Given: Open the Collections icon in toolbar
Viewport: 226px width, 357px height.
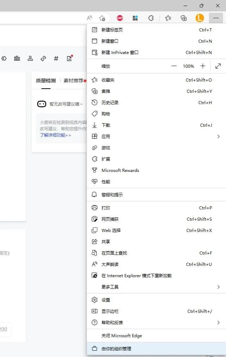Looking at the screenshot, I should [x=183, y=18].
